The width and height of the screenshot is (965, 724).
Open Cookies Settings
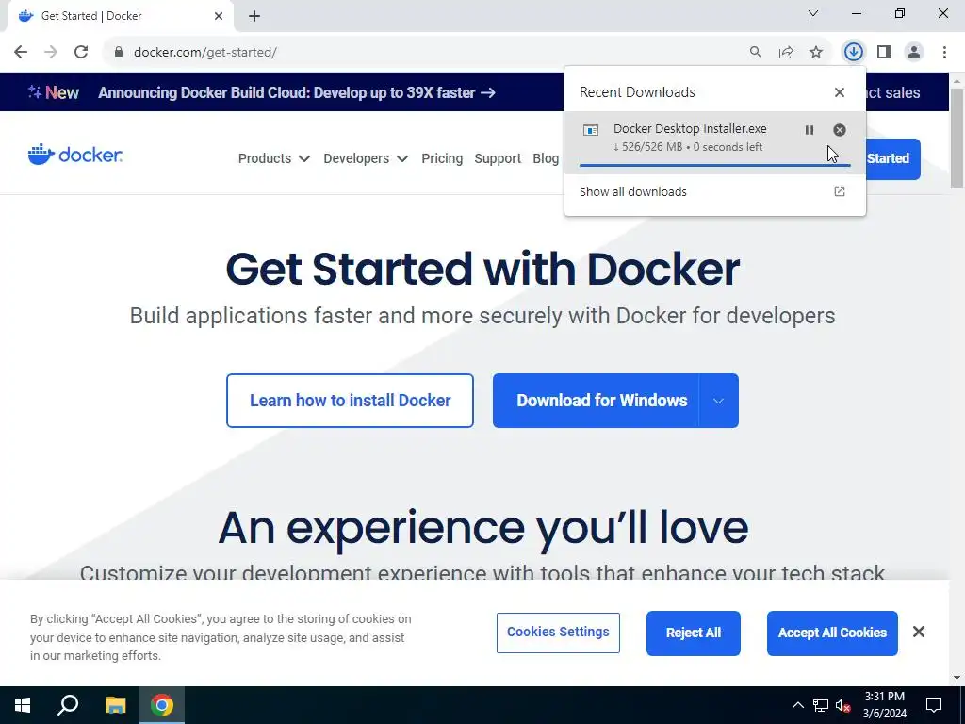coord(558,633)
